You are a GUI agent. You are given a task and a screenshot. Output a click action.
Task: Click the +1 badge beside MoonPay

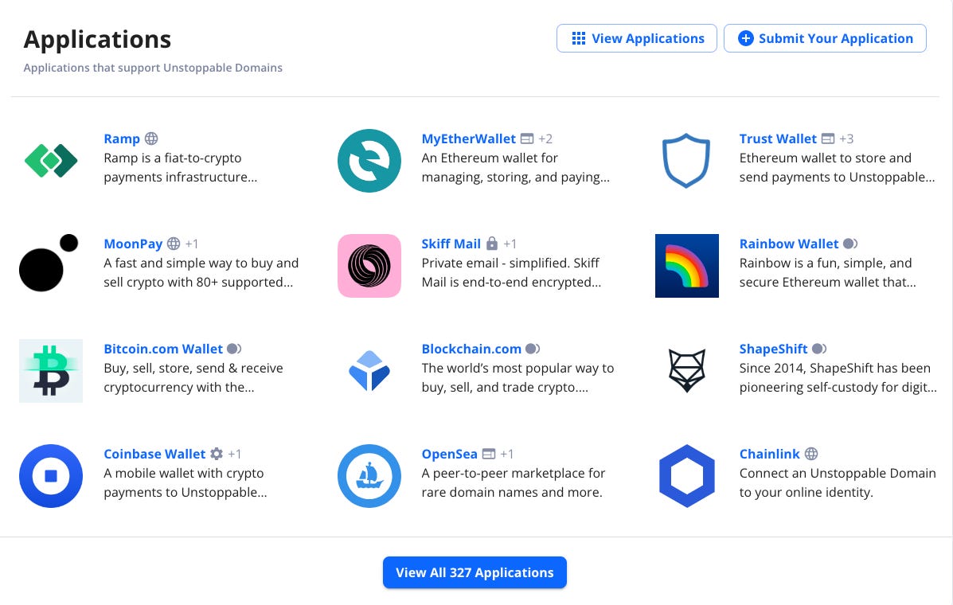[191, 244]
